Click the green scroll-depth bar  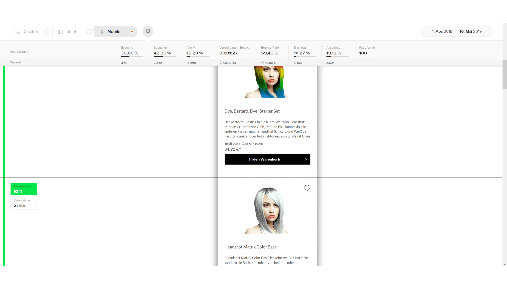(4, 166)
